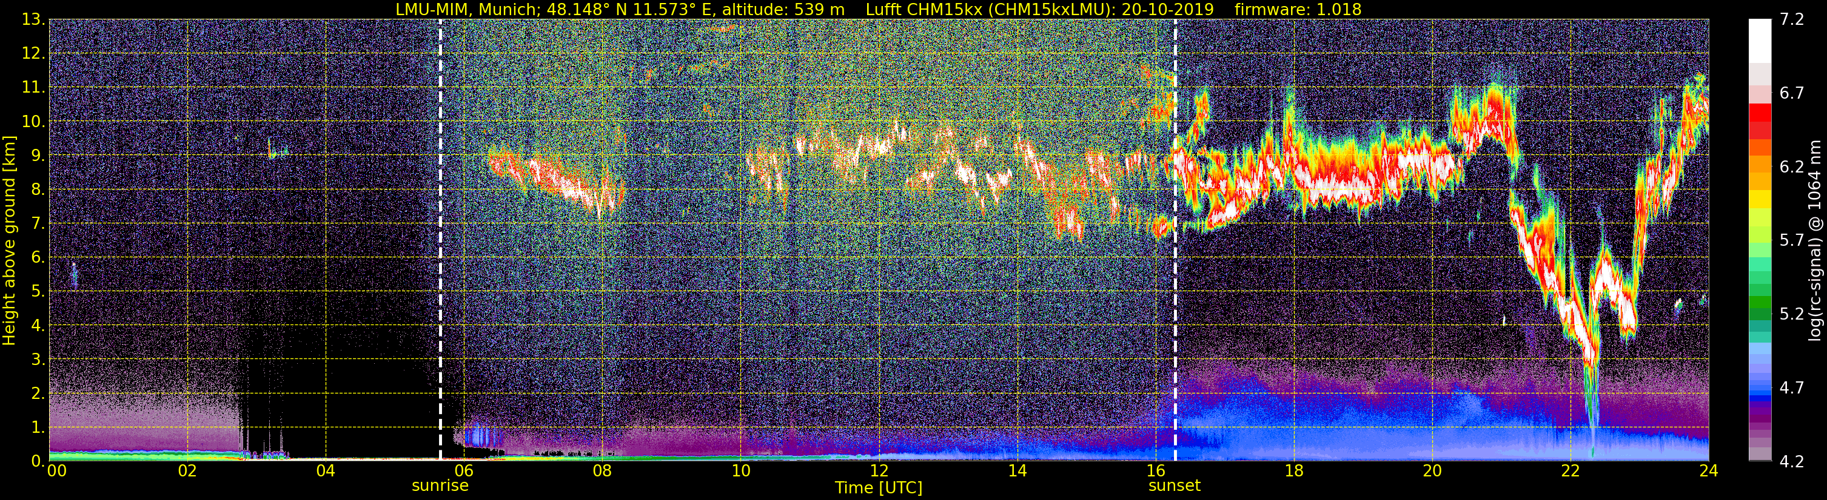Click the 'Lufft CHM15kx (CHM15kxLMU)' instrument text

click(x=990, y=9)
